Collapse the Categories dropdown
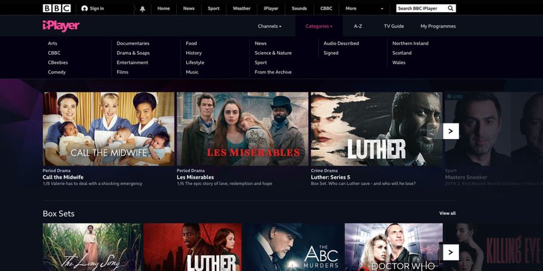 [x=319, y=26]
